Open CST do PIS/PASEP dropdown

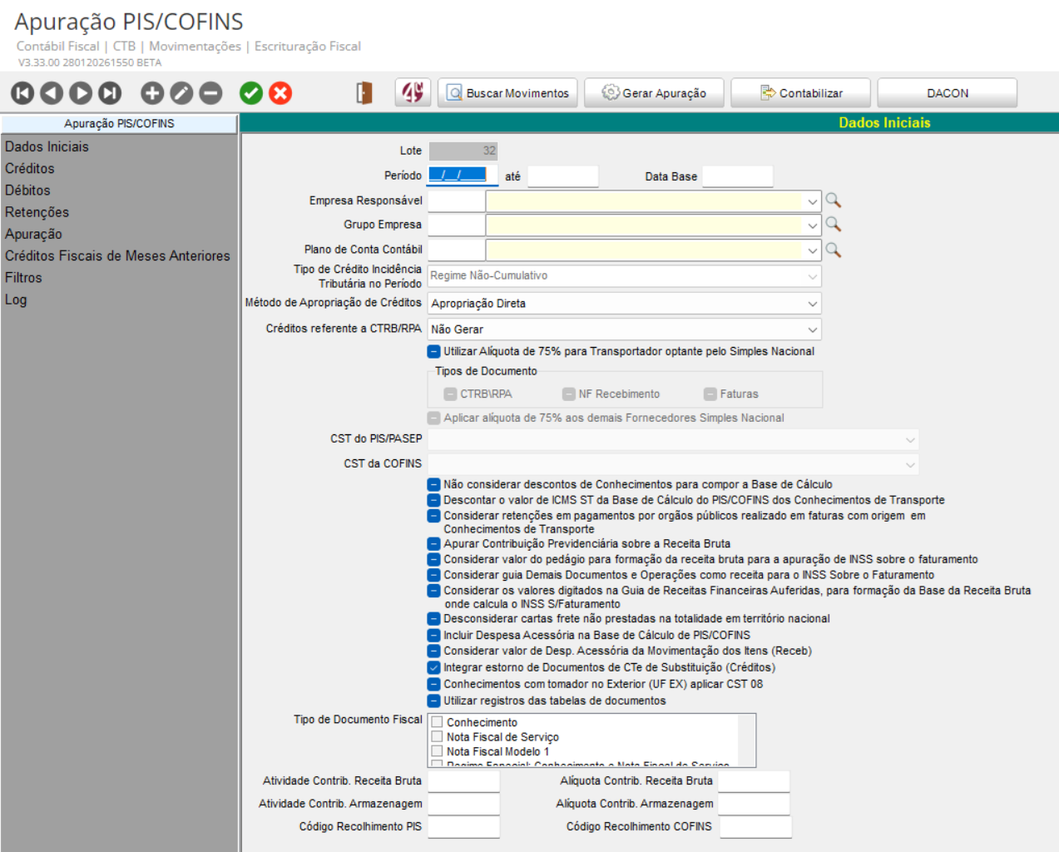[x=673, y=439]
